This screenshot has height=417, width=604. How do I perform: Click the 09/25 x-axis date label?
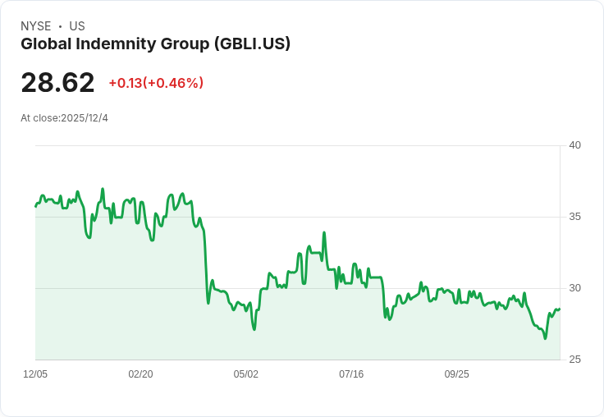click(456, 373)
